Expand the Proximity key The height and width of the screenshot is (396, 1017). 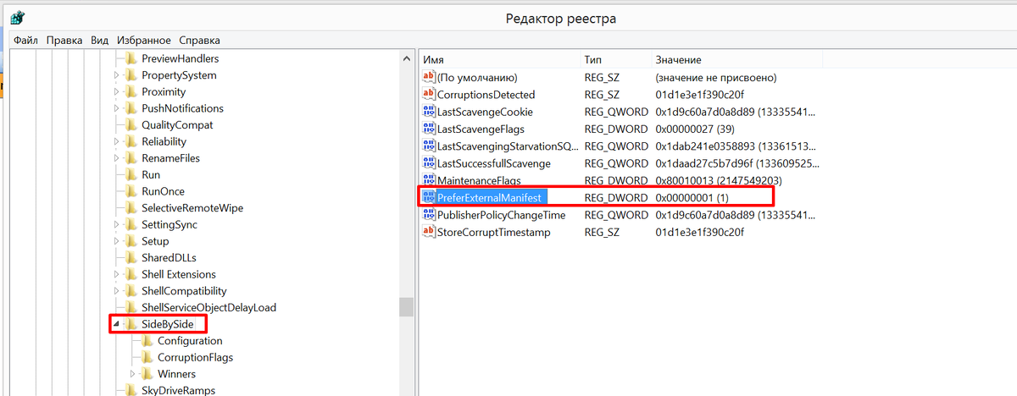point(117,92)
